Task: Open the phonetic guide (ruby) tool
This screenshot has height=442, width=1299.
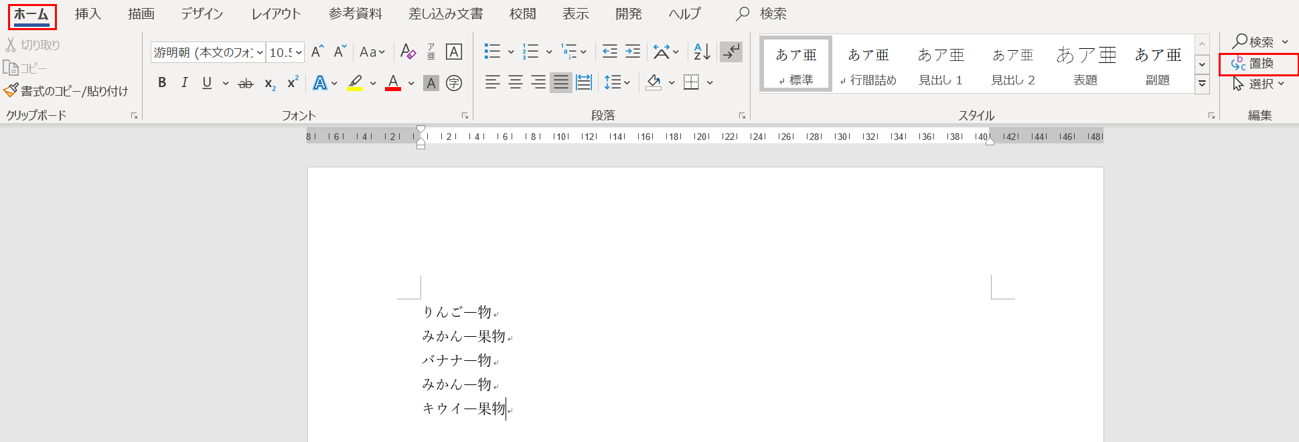Action: pos(431,52)
